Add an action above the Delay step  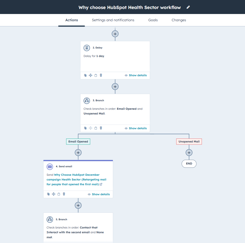(x=115, y=34)
